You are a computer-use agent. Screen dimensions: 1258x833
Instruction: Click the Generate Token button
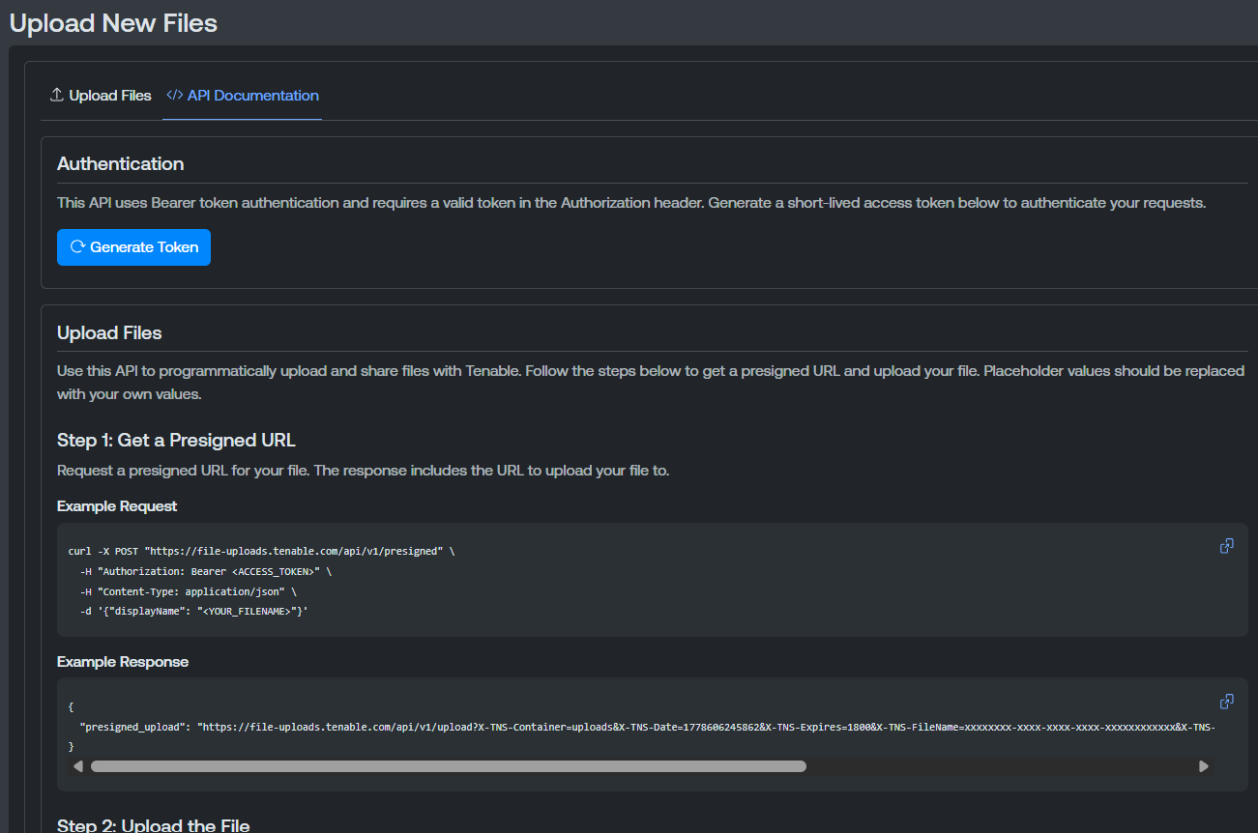(x=133, y=247)
